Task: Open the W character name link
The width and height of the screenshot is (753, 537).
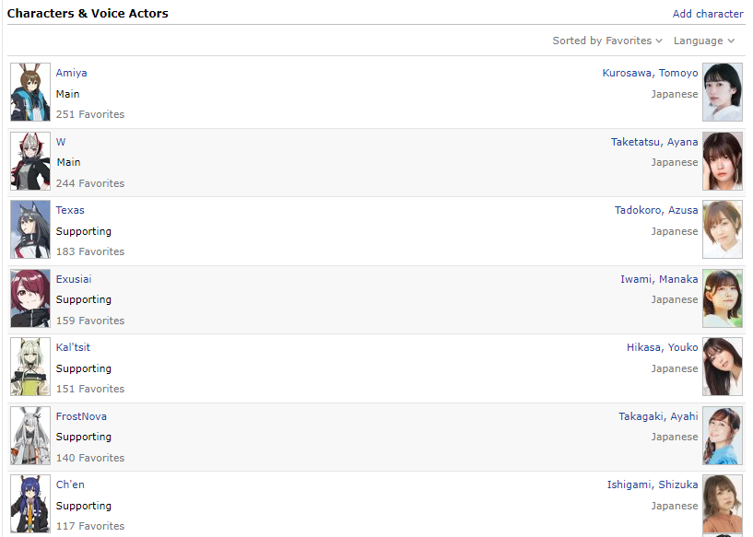Action: [61, 142]
